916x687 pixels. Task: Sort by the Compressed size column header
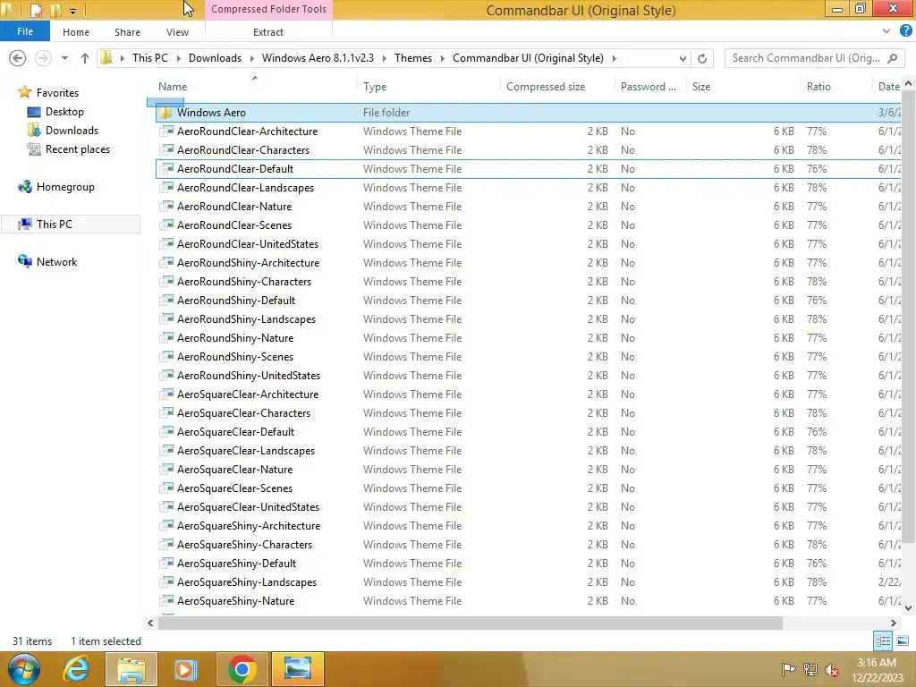(x=546, y=87)
